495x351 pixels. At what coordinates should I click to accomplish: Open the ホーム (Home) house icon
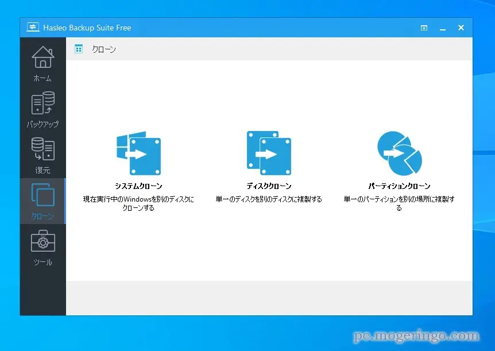[x=43, y=57]
